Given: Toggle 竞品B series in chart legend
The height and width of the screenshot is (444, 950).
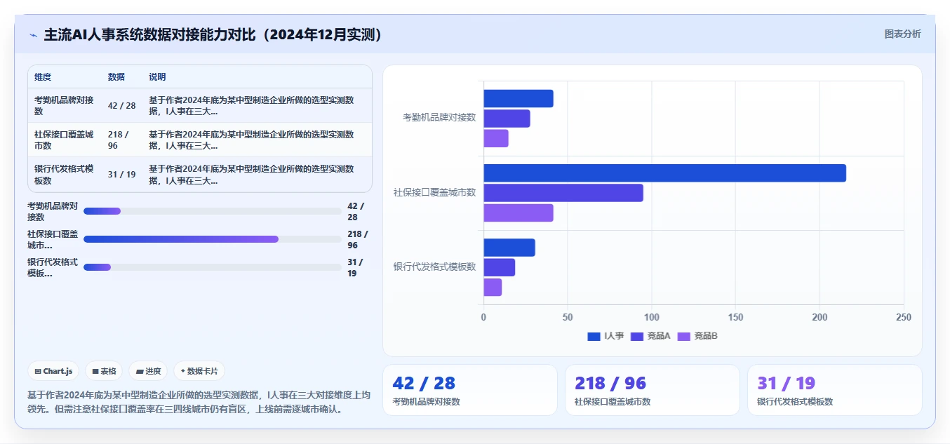Looking at the screenshot, I should pyautogui.click(x=697, y=336).
